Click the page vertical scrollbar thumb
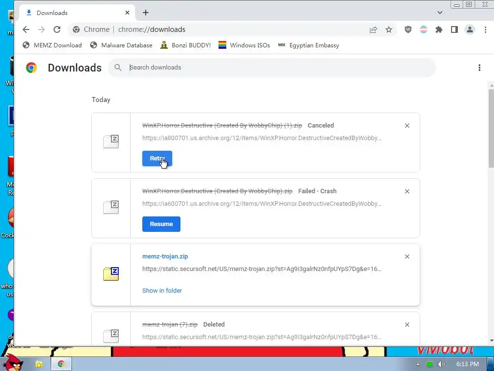Screen dimensions: 494x371 pyautogui.click(x=491, y=128)
